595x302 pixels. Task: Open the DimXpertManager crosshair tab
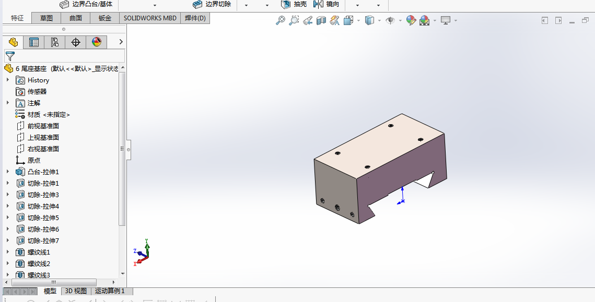(76, 42)
